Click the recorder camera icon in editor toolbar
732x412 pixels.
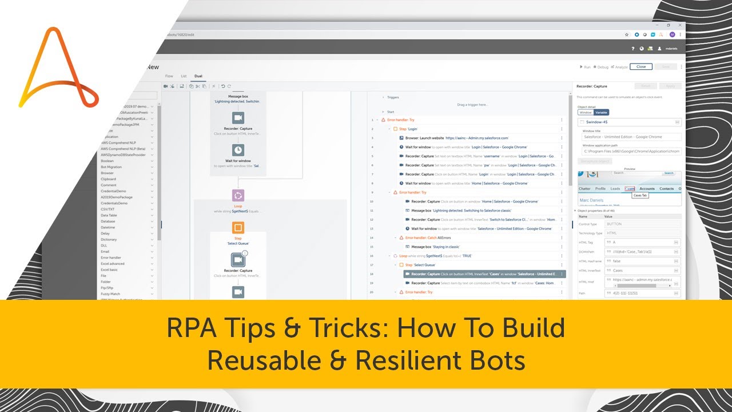pyautogui.click(x=165, y=86)
